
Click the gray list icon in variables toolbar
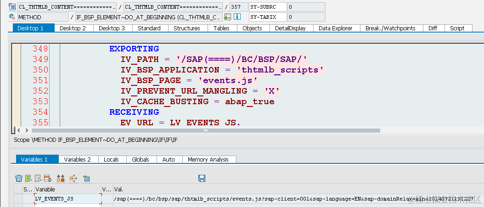point(38,178)
